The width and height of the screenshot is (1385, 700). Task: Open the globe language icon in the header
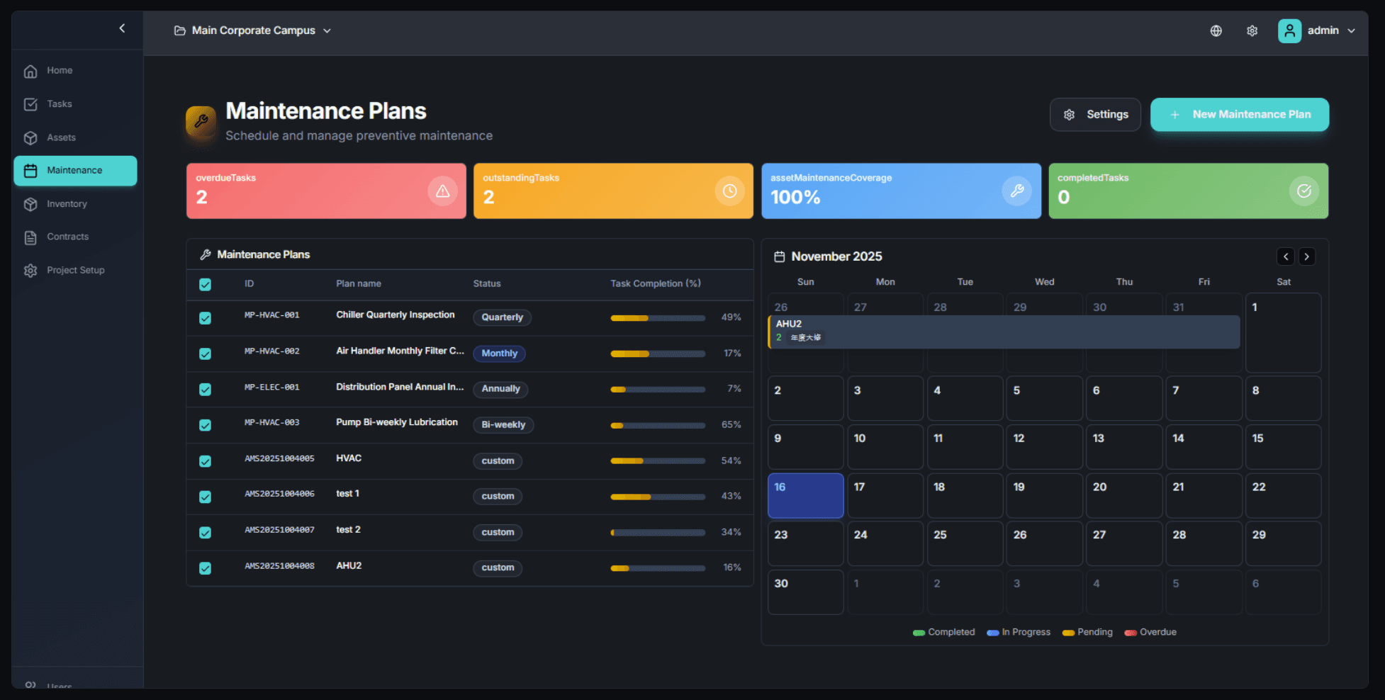(x=1216, y=30)
